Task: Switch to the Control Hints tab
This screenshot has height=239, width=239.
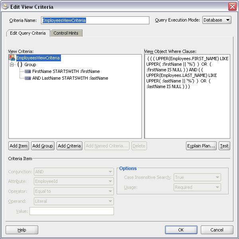Action: coord(66,33)
